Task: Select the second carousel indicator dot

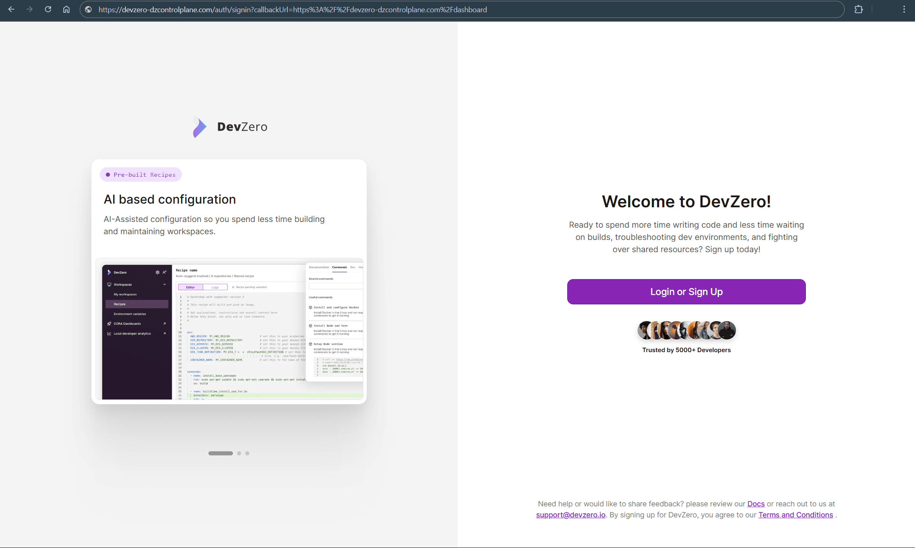Action: tap(239, 453)
